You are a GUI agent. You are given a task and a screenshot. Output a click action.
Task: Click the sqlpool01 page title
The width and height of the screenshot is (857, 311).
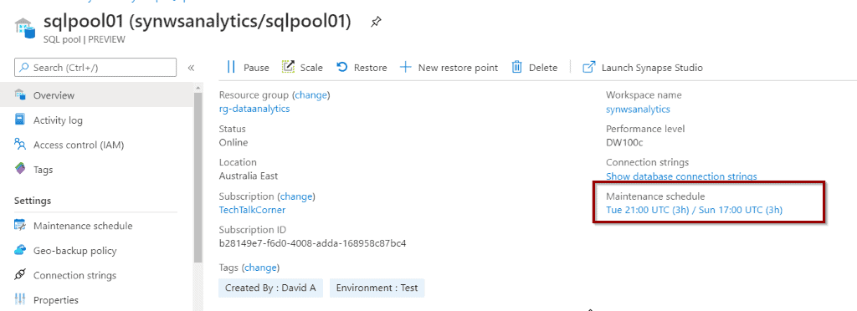tap(197, 22)
